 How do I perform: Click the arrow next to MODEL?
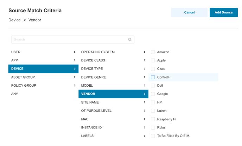(x=145, y=86)
